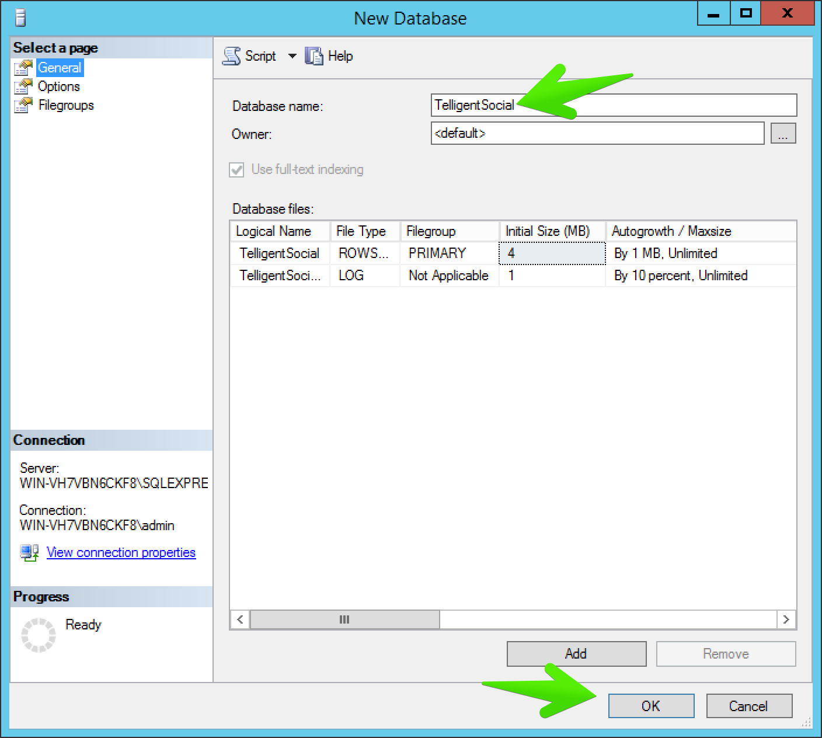Select the Options page icon
This screenshot has height=738, width=822.
[x=23, y=86]
